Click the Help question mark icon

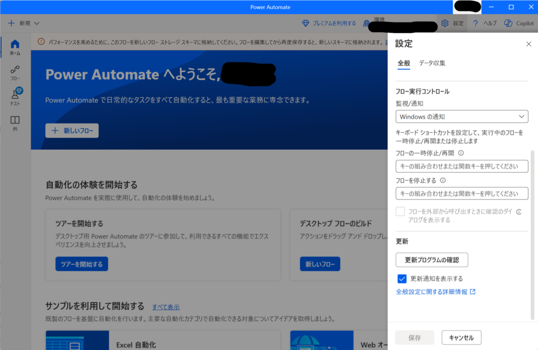(475, 23)
